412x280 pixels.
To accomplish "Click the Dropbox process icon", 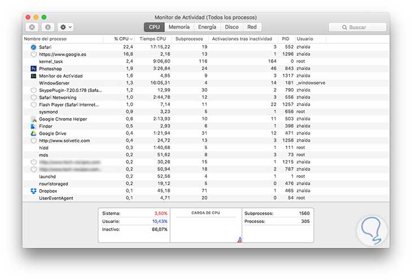I will (x=34, y=191).
